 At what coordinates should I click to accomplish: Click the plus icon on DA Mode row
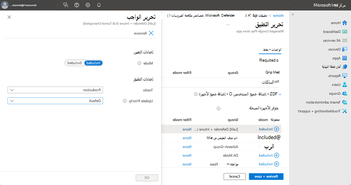click(277, 155)
